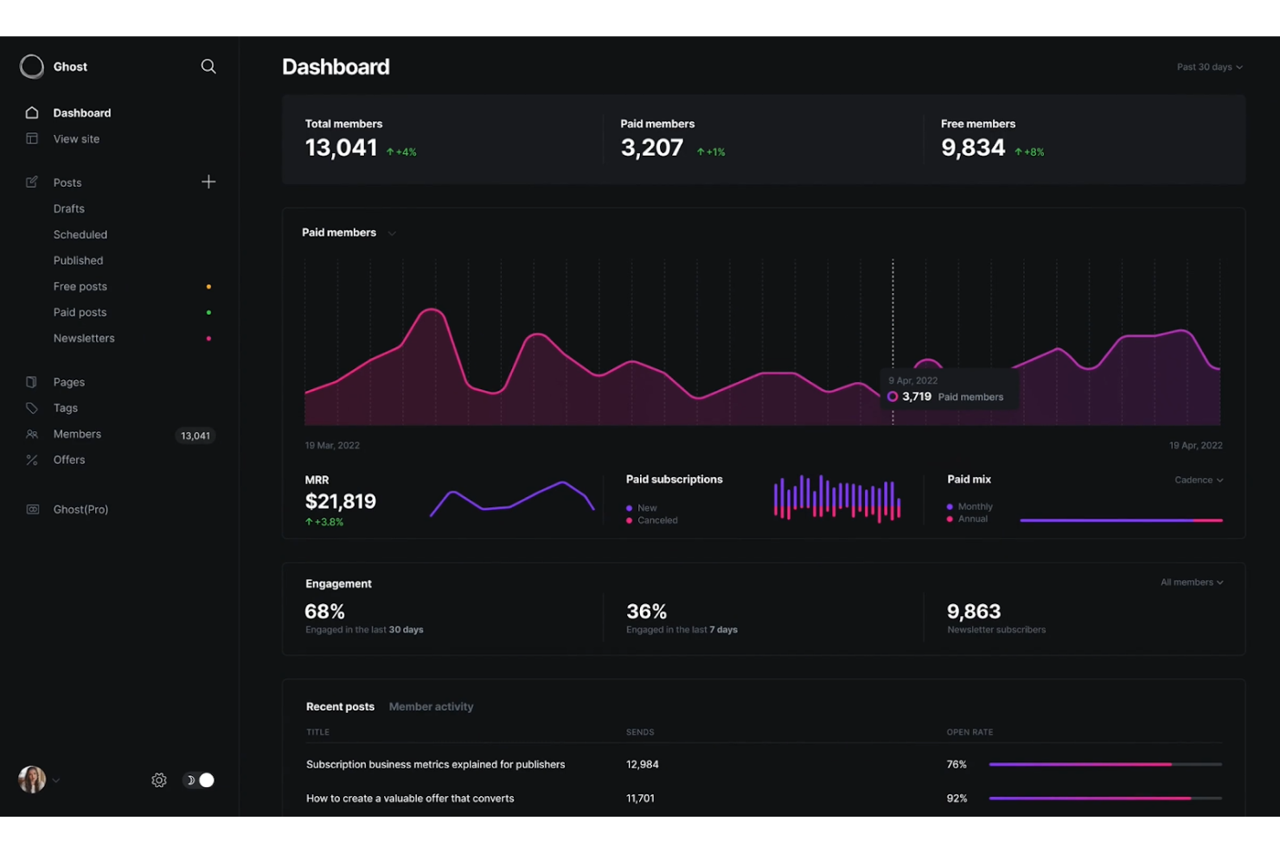Click the 9,863 newsletter subscribers value
1280x853 pixels.
pos(974,612)
